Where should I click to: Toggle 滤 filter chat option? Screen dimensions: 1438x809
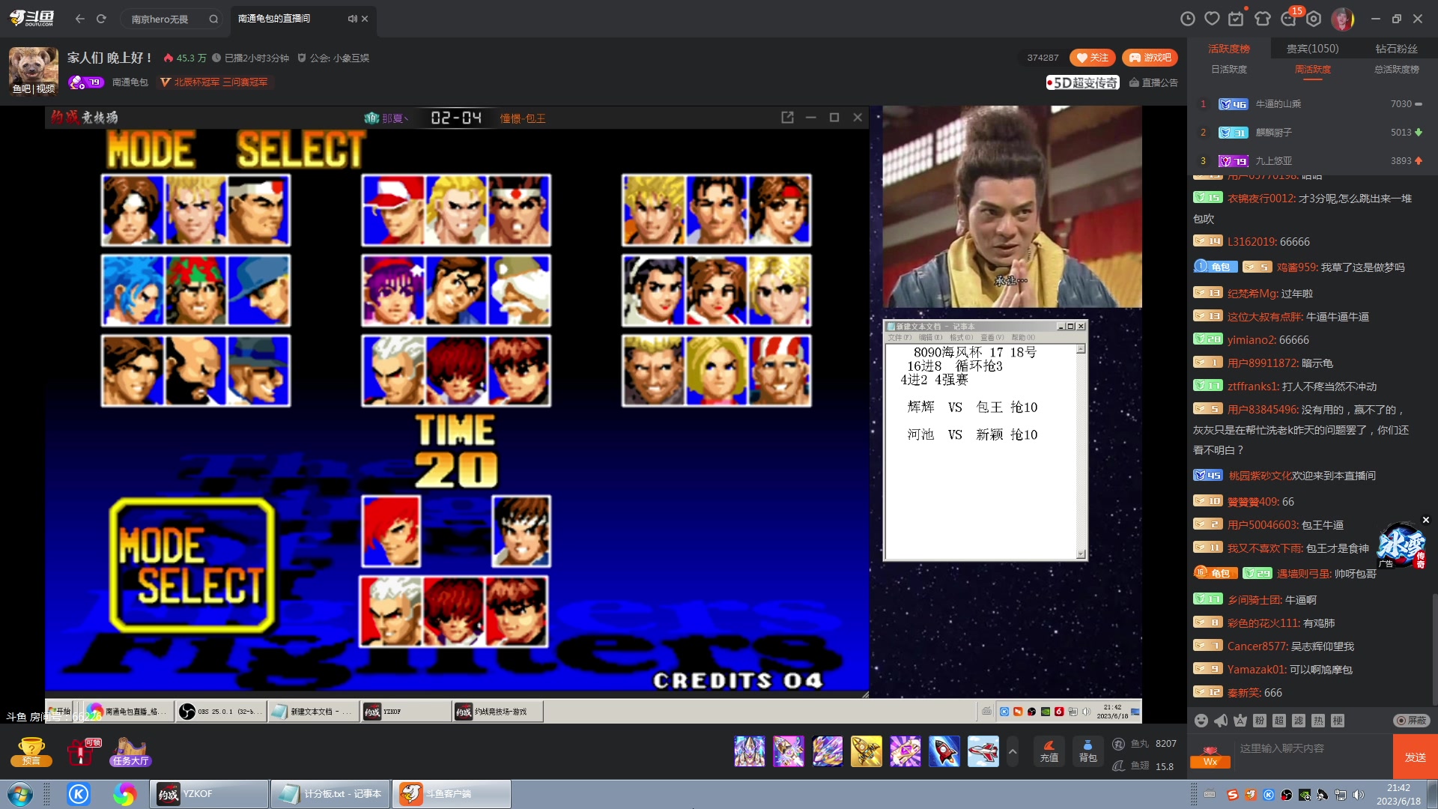click(1299, 721)
